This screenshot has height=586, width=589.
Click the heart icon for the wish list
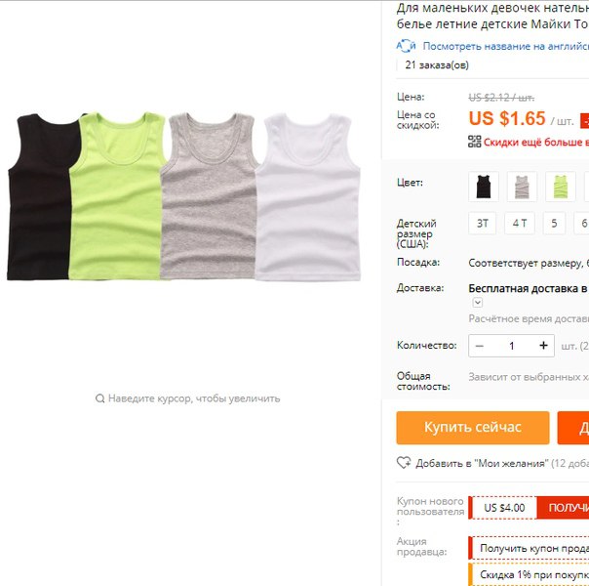click(x=404, y=463)
